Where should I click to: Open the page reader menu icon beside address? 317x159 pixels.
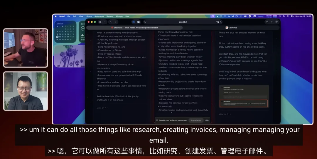[x=145, y=22]
